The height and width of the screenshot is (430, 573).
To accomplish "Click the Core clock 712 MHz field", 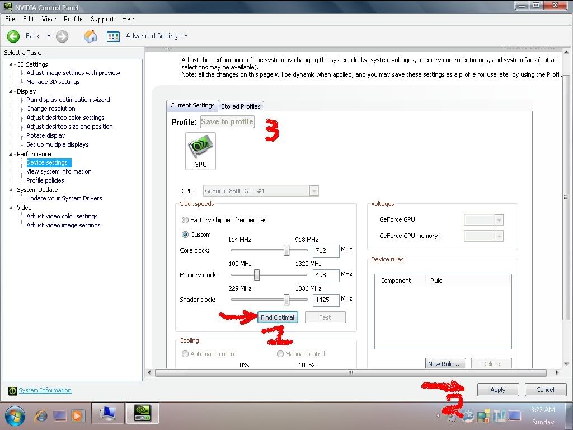I will click(x=326, y=251).
